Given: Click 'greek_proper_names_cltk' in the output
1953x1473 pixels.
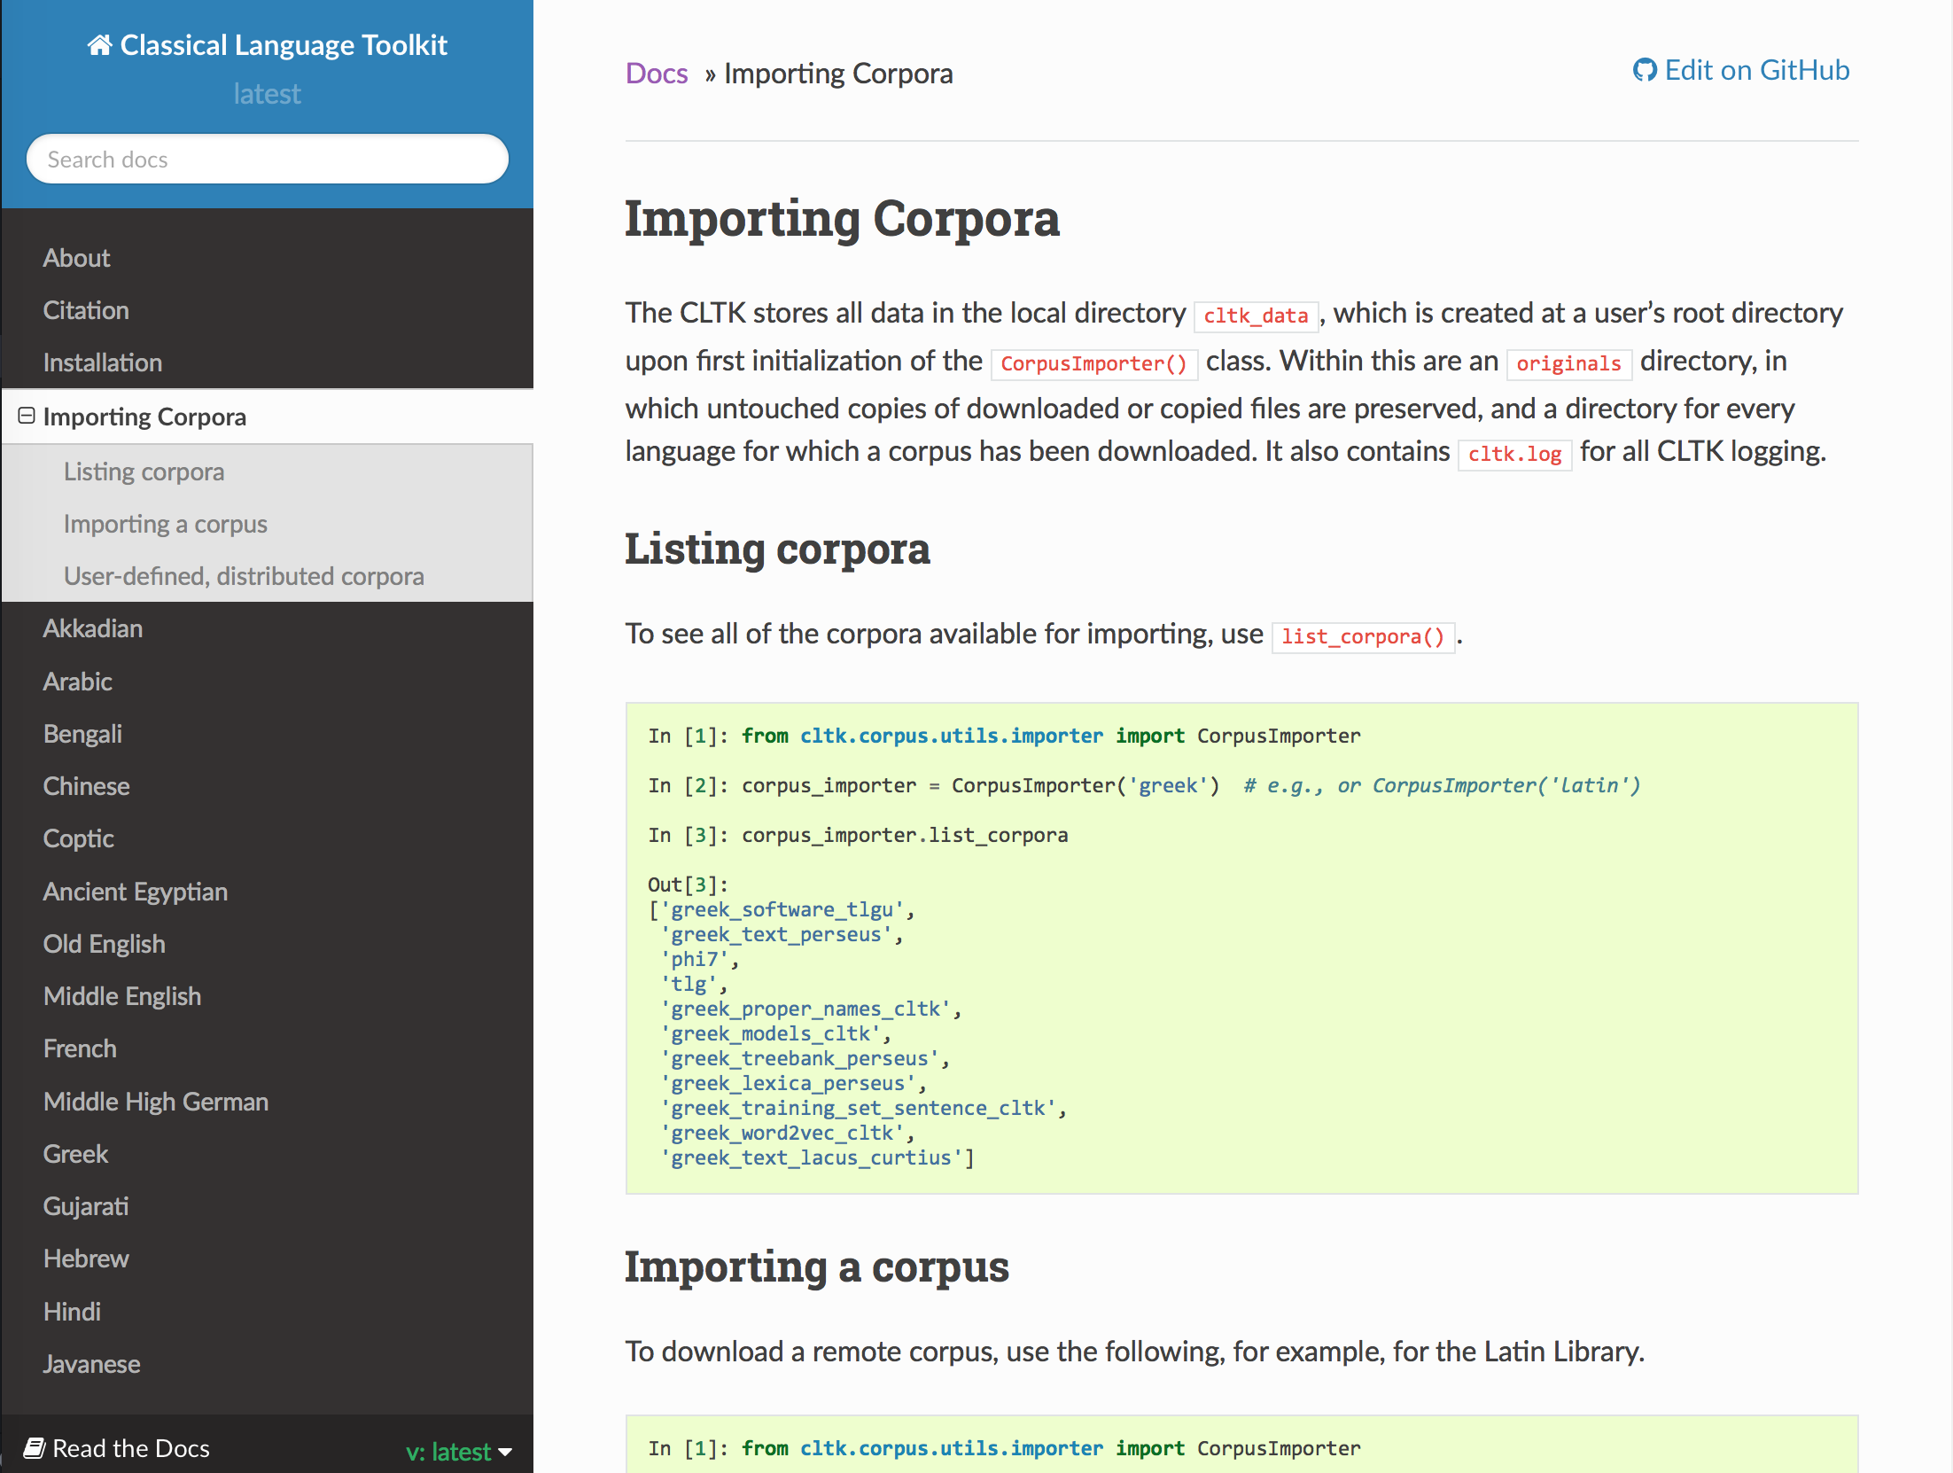Looking at the screenshot, I should [x=805, y=1009].
